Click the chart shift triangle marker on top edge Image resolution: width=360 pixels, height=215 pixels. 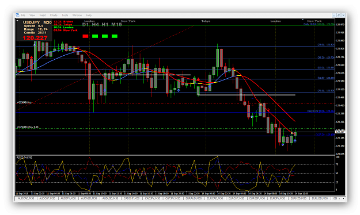click(x=302, y=20)
